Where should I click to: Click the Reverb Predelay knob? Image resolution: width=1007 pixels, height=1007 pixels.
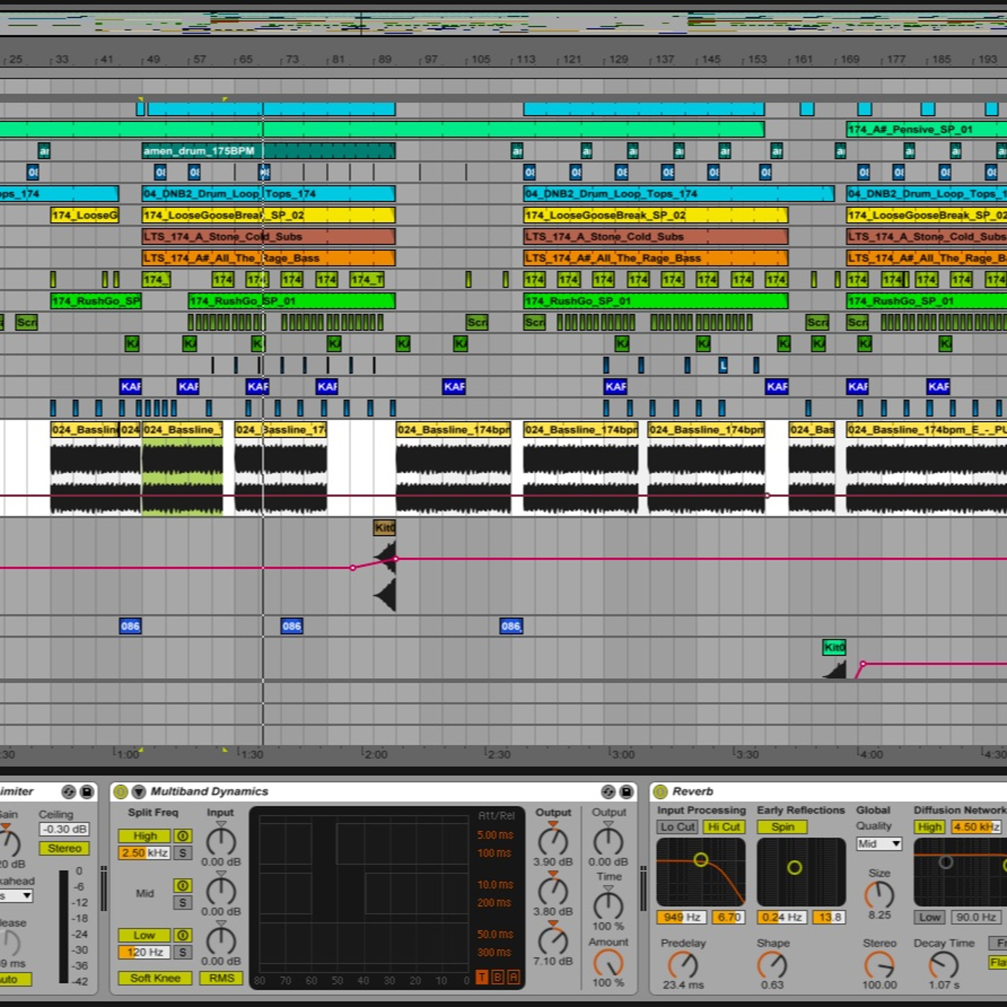683,965
